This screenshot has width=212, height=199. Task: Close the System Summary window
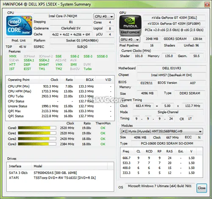click(x=207, y=4)
